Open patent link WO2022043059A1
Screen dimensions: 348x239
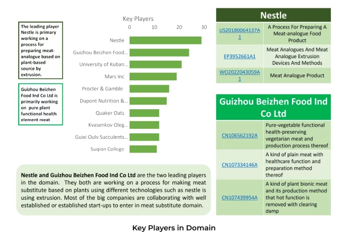[239, 76]
